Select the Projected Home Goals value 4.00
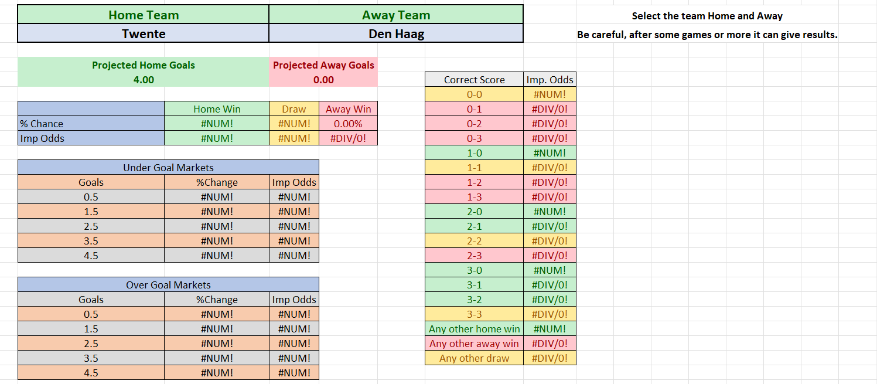The width and height of the screenshot is (877, 384). point(144,80)
